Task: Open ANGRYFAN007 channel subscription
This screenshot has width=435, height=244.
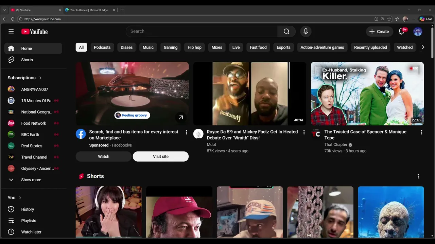Action: click(x=33, y=89)
